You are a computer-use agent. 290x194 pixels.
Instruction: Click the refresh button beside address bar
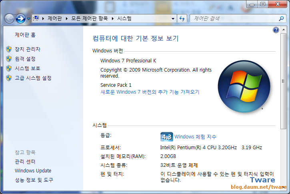182,18
